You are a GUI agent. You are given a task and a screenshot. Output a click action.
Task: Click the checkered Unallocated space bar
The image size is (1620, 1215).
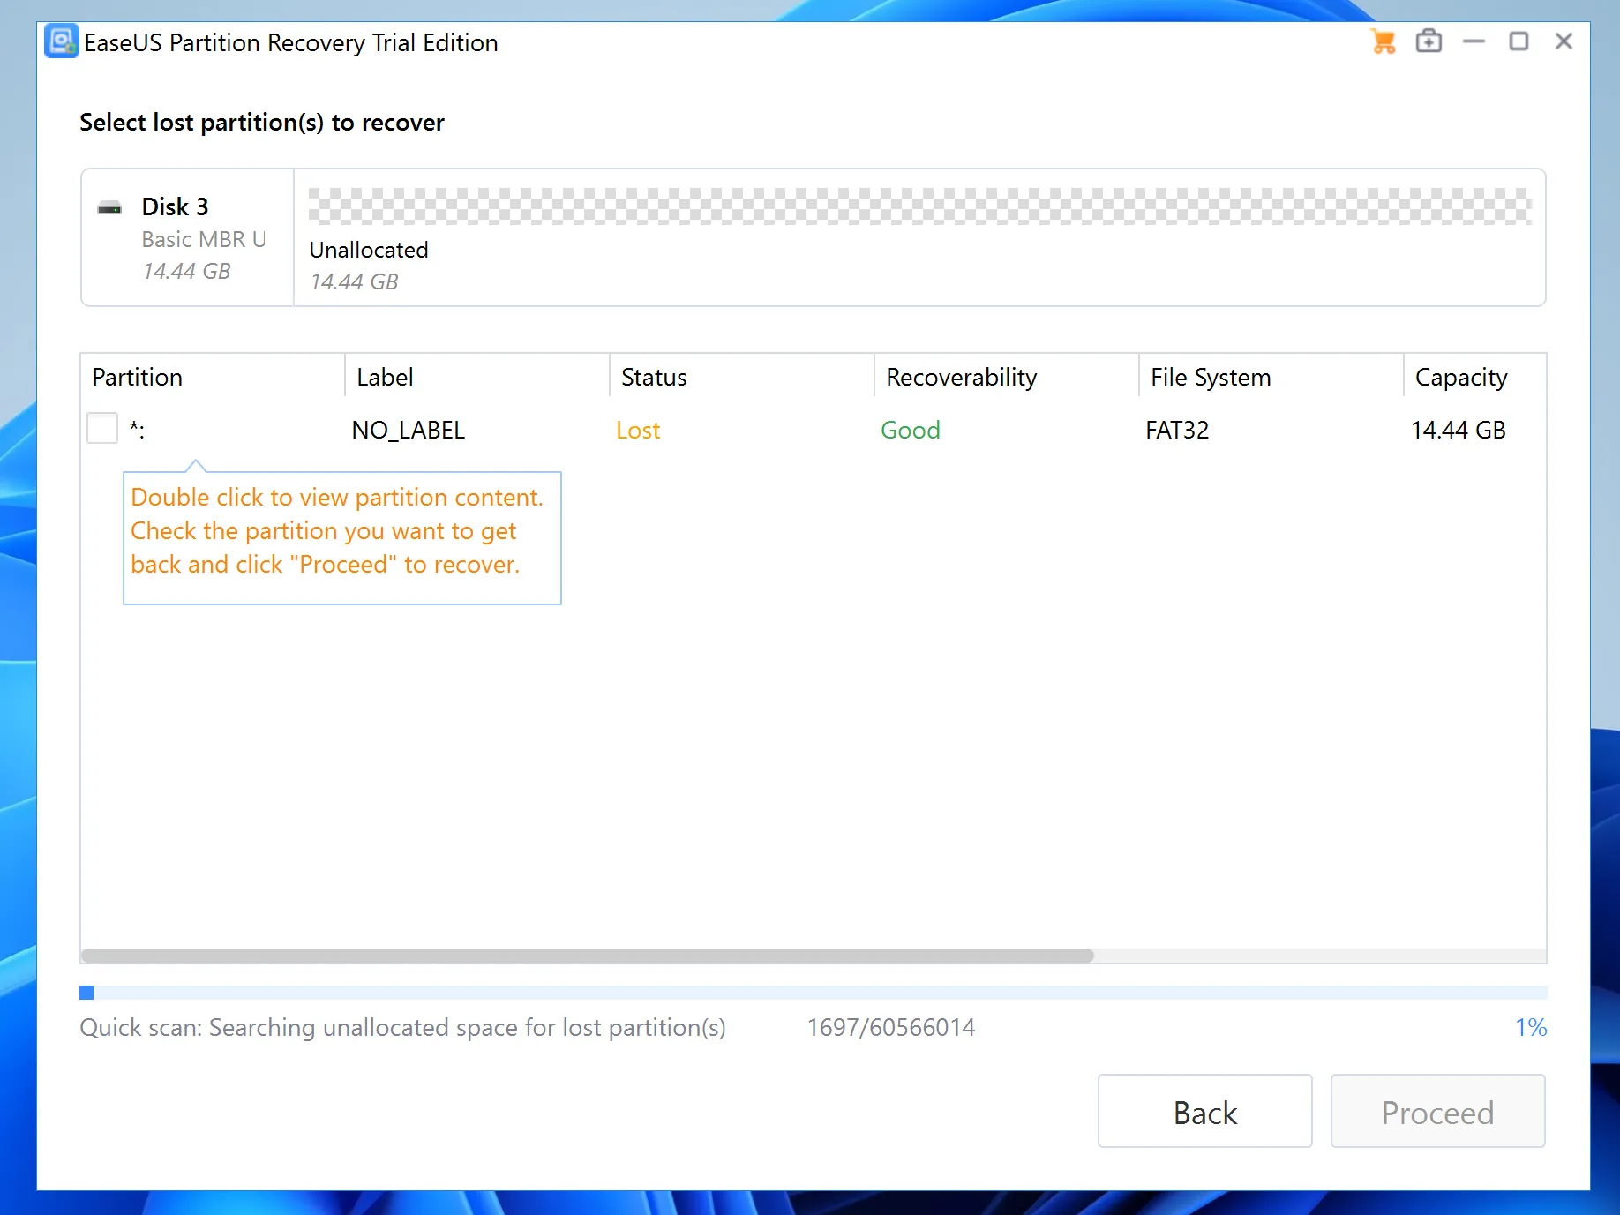[919, 206]
